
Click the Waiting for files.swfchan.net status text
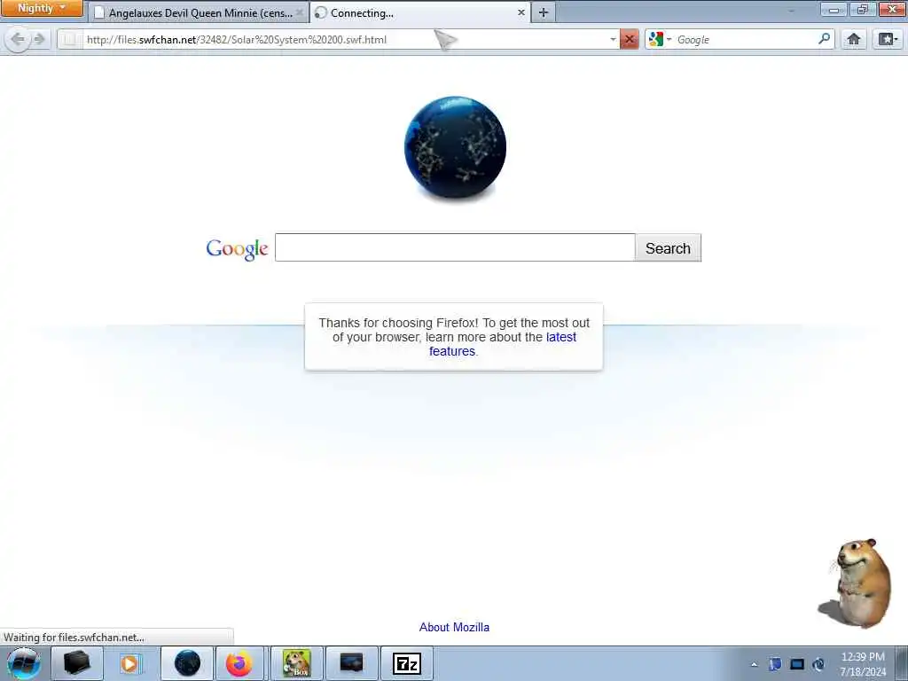[x=74, y=637]
